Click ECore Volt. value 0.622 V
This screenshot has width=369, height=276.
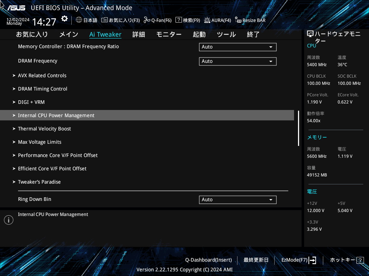345,102
